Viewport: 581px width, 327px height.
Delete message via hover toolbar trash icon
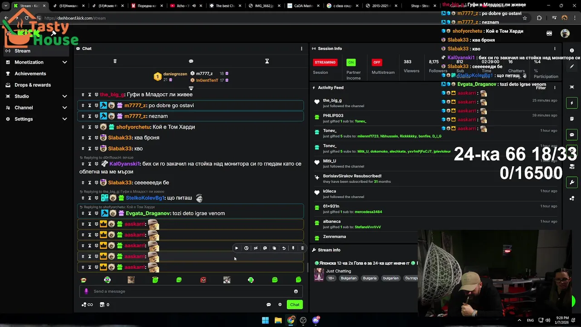(302, 248)
